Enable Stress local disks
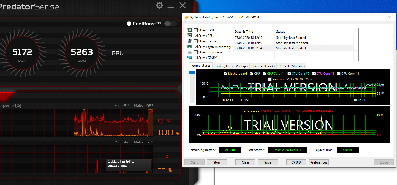The image size is (397, 185). 196,52
